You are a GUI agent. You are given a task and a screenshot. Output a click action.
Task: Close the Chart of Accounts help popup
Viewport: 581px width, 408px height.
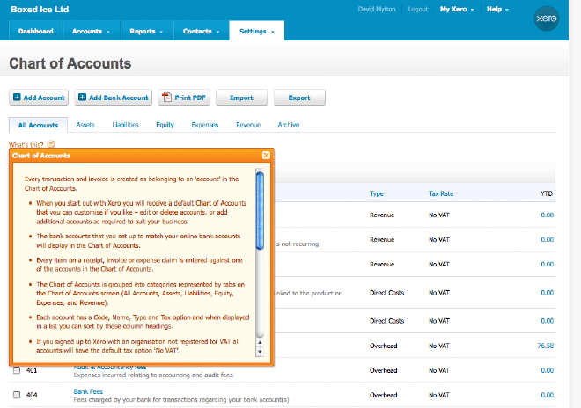click(x=266, y=156)
